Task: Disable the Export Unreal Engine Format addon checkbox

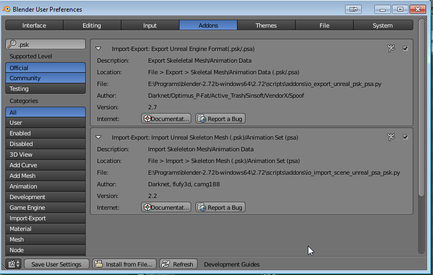Action: click(405, 48)
